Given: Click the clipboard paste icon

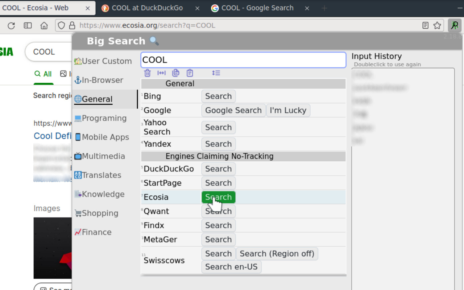Looking at the screenshot, I should (x=190, y=73).
